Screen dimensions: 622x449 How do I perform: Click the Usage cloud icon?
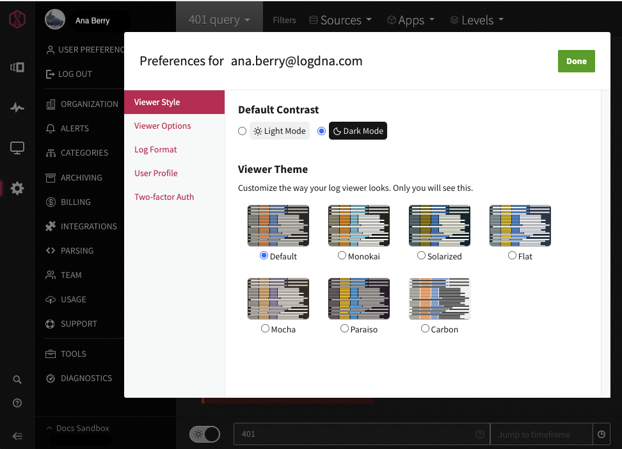point(51,299)
